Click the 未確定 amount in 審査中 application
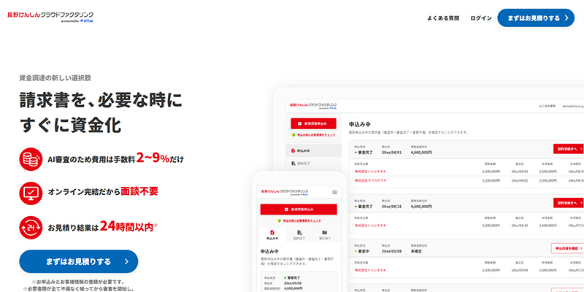Viewport: 584px width, 292px height. 417,251
